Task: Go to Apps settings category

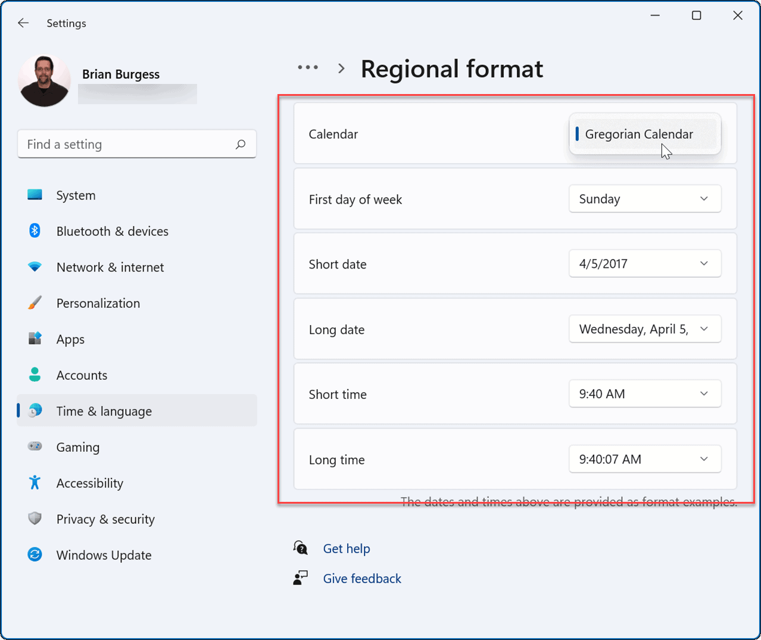Action: coord(70,339)
